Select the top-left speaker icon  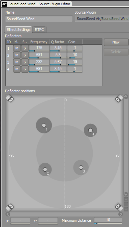pos(10,99)
